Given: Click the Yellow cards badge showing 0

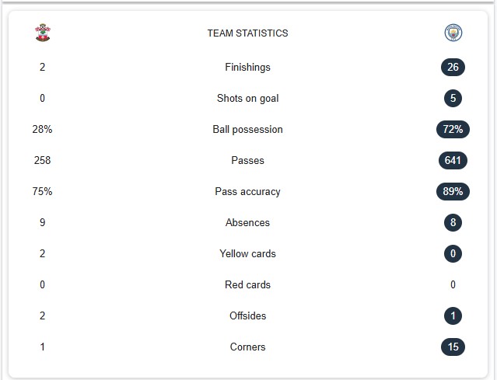Looking at the screenshot, I should (453, 253).
